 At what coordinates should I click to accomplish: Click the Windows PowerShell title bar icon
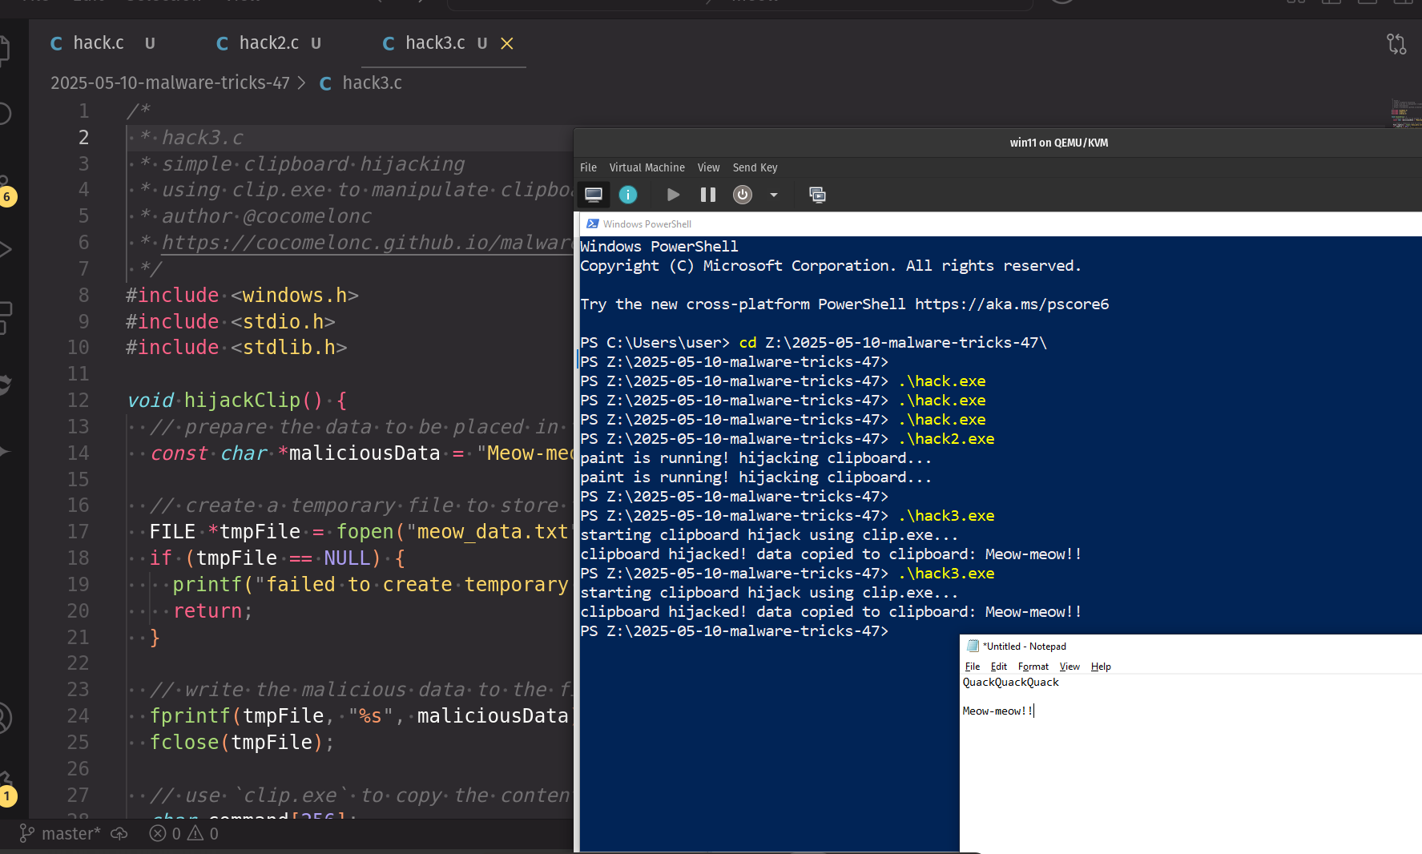[x=592, y=224]
